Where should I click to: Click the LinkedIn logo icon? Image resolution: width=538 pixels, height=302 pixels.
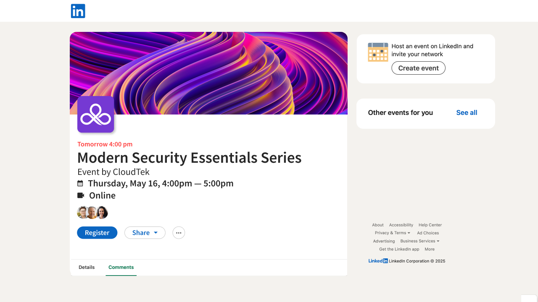point(78,11)
